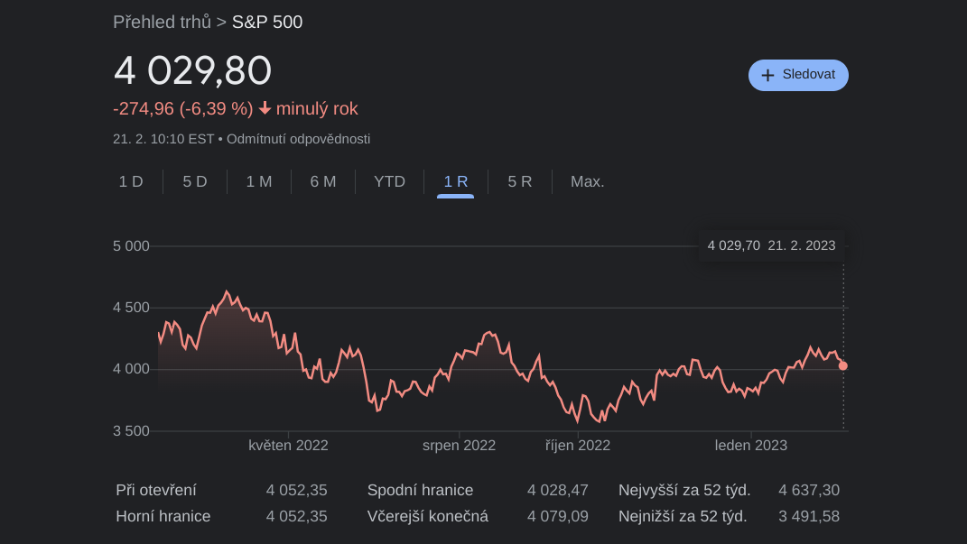The image size is (967, 544).
Task: Click the Při otevření value 4 052,35
Action: tap(297, 491)
